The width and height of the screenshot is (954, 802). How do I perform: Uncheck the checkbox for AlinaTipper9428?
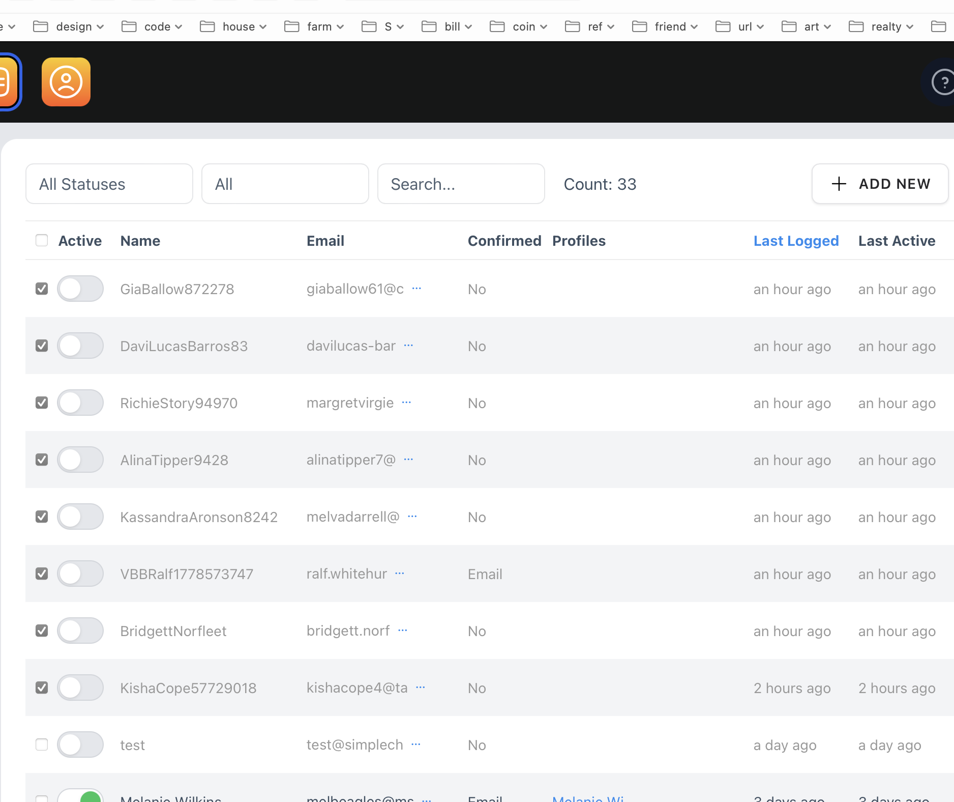point(42,460)
